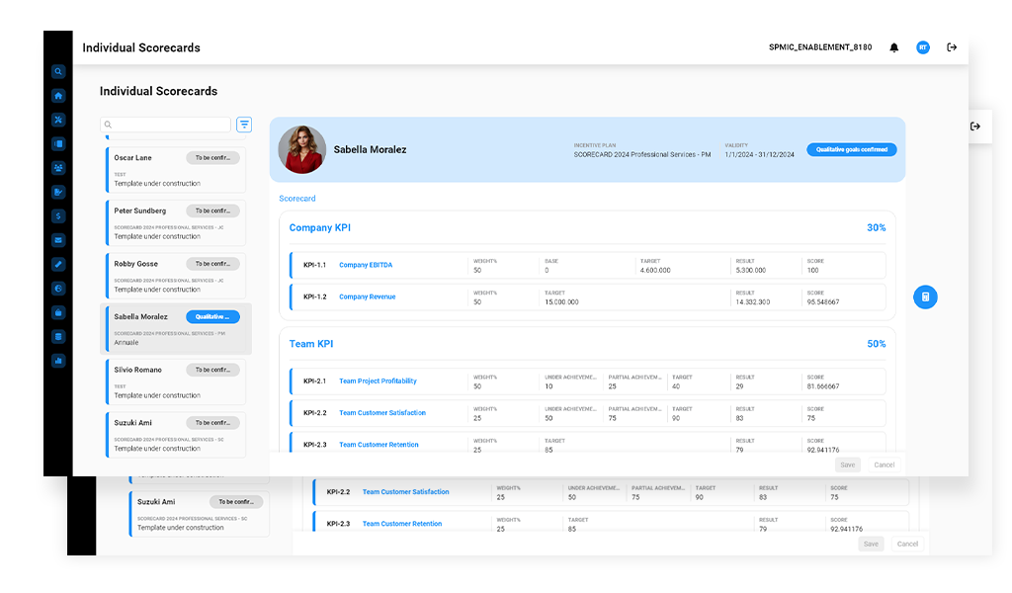Open the RT user avatar menu

click(x=922, y=47)
